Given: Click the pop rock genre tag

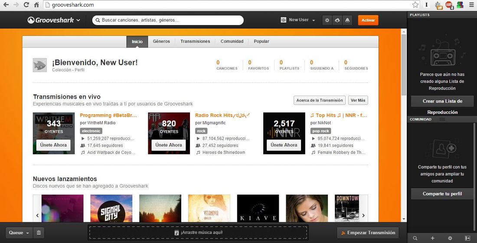Looking at the screenshot, I should 320,131.
